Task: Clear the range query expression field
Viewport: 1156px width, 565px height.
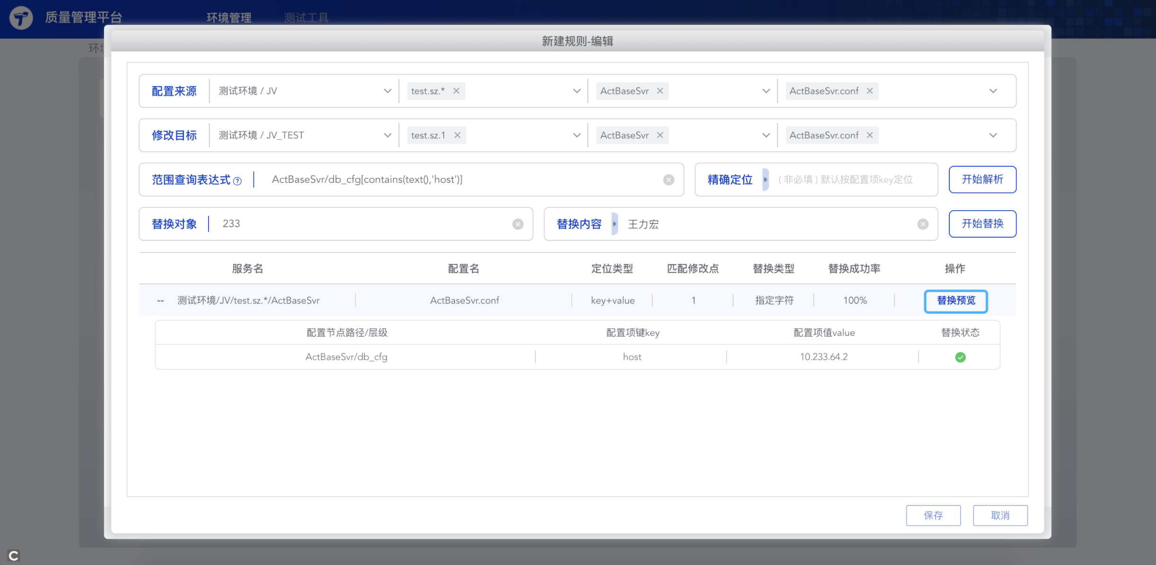Action: (x=668, y=180)
